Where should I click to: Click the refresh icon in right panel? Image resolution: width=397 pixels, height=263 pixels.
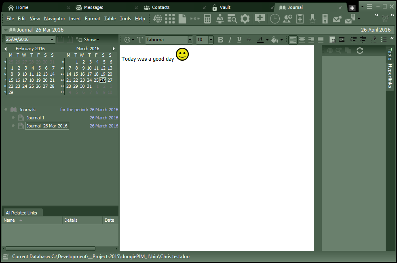(x=360, y=51)
